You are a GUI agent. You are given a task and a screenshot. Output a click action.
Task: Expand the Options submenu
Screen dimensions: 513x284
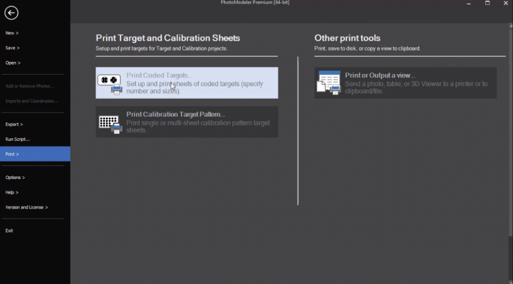click(15, 177)
